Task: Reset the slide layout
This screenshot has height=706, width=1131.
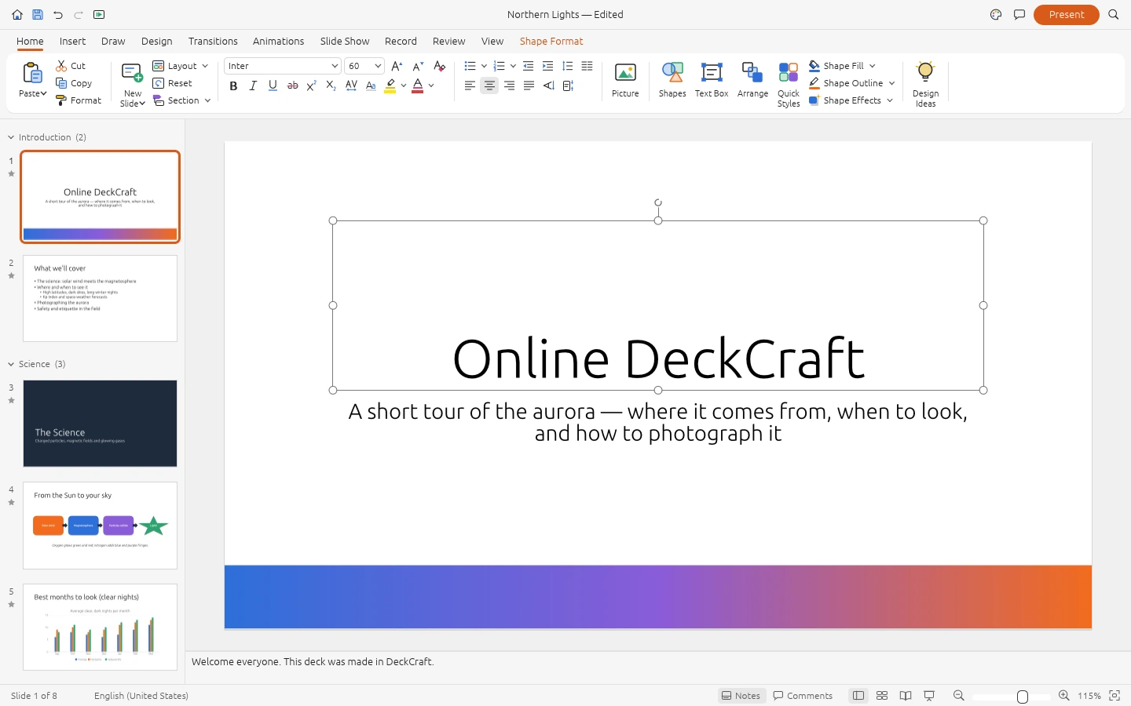Action: click(x=173, y=83)
